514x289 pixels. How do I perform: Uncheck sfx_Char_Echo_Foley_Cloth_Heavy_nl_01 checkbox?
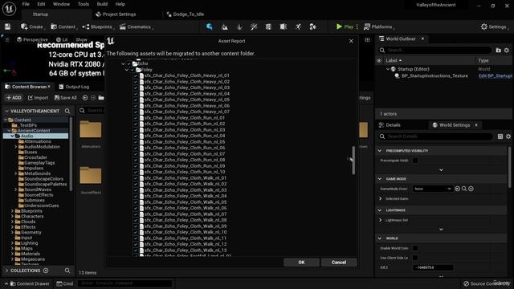point(136,75)
